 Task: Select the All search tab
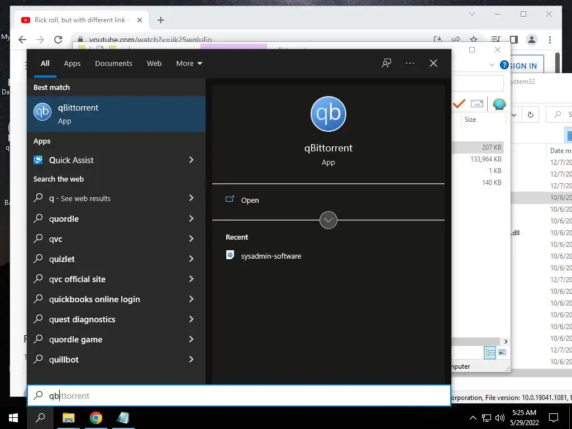(45, 64)
